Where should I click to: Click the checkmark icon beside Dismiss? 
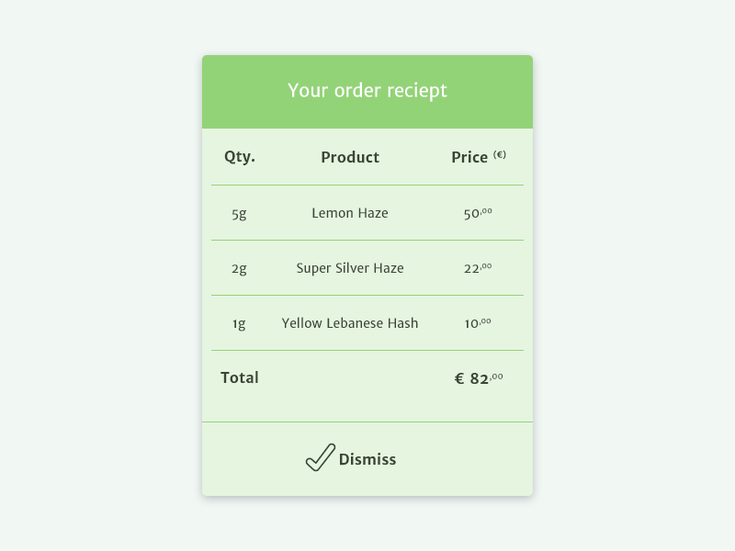coord(320,457)
